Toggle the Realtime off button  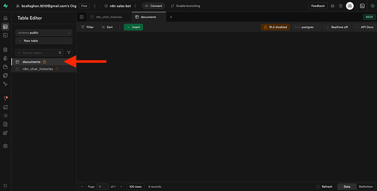coord(336,27)
